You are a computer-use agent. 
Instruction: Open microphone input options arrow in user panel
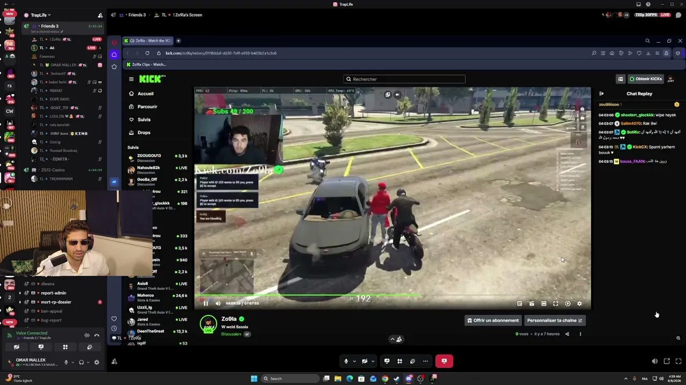click(73, 362)
